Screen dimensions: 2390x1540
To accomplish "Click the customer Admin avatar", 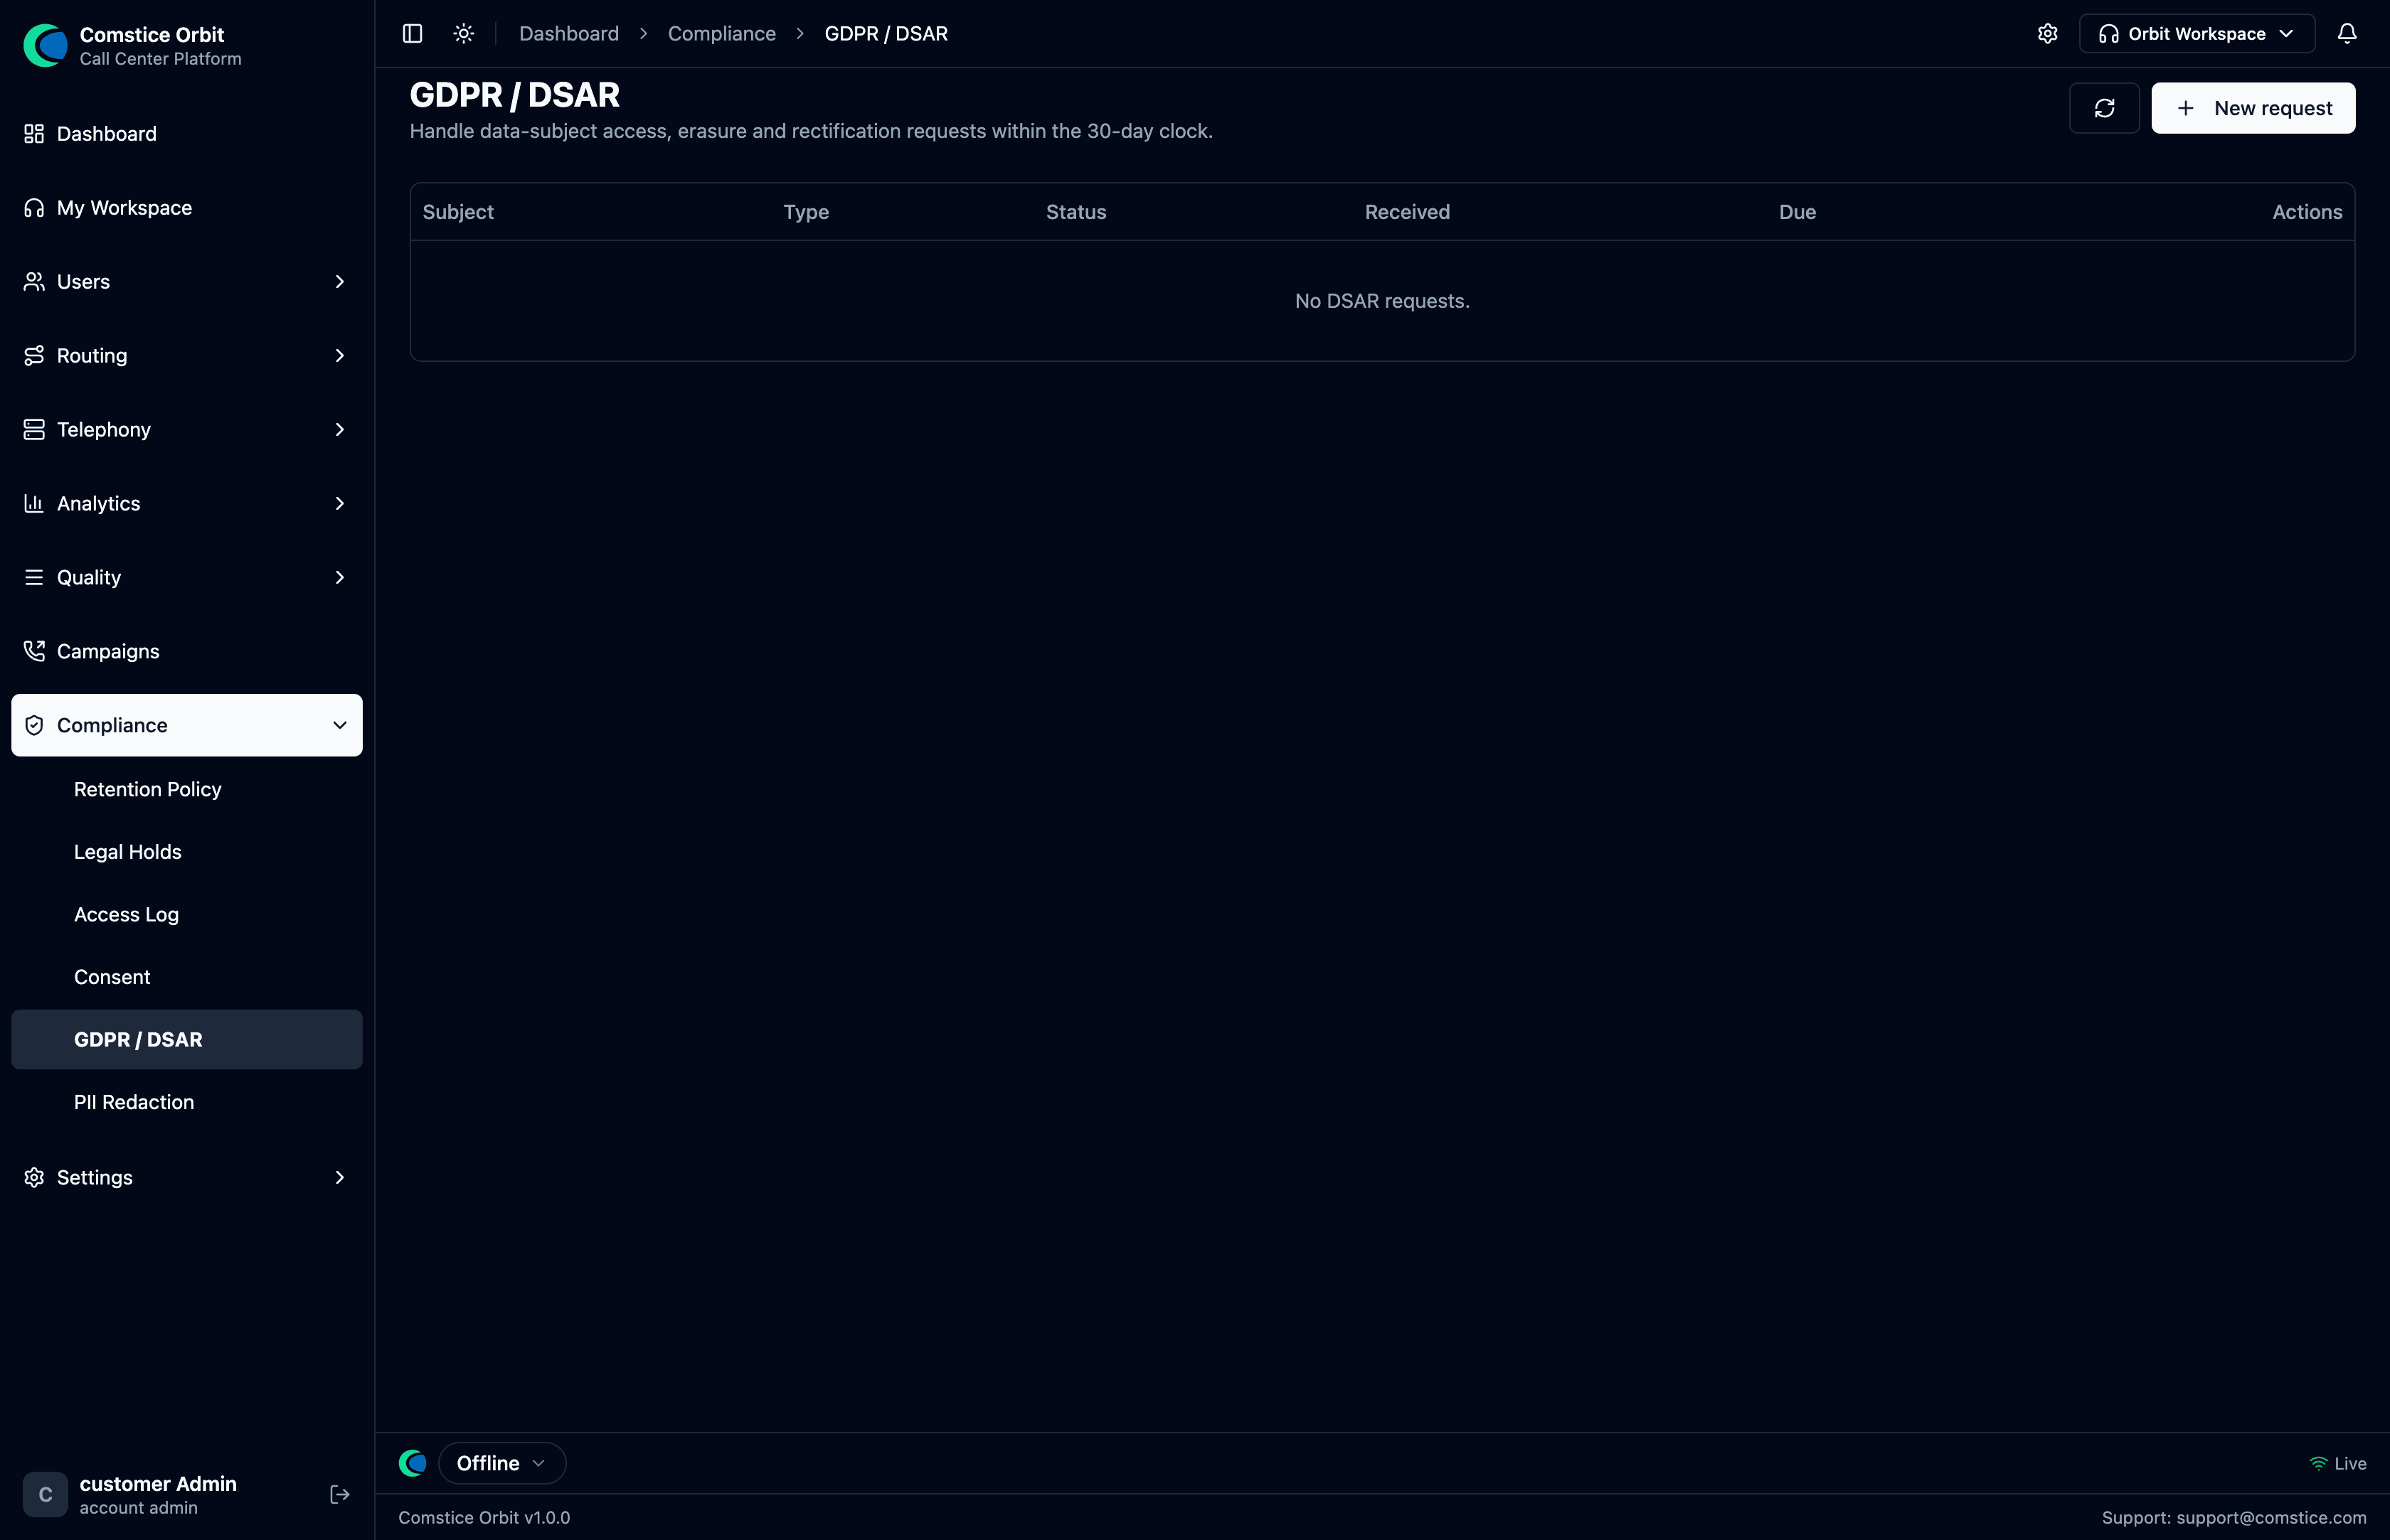I will [x=45, y=1495].
